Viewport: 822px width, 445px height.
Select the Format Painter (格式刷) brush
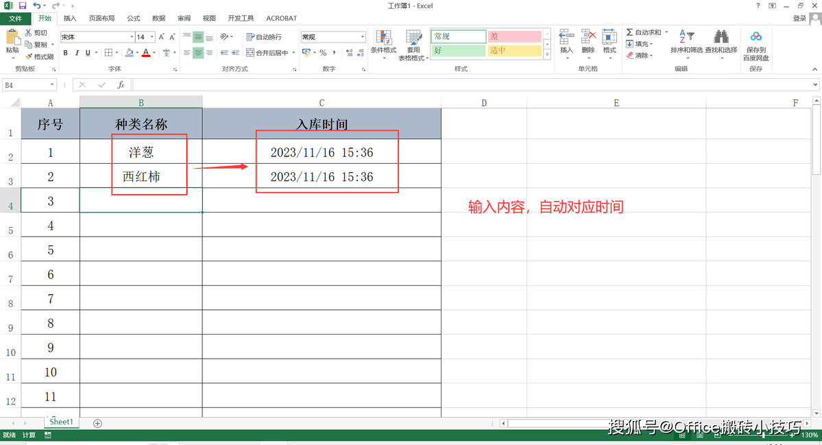pyautogui.click(x=29, y=56)
